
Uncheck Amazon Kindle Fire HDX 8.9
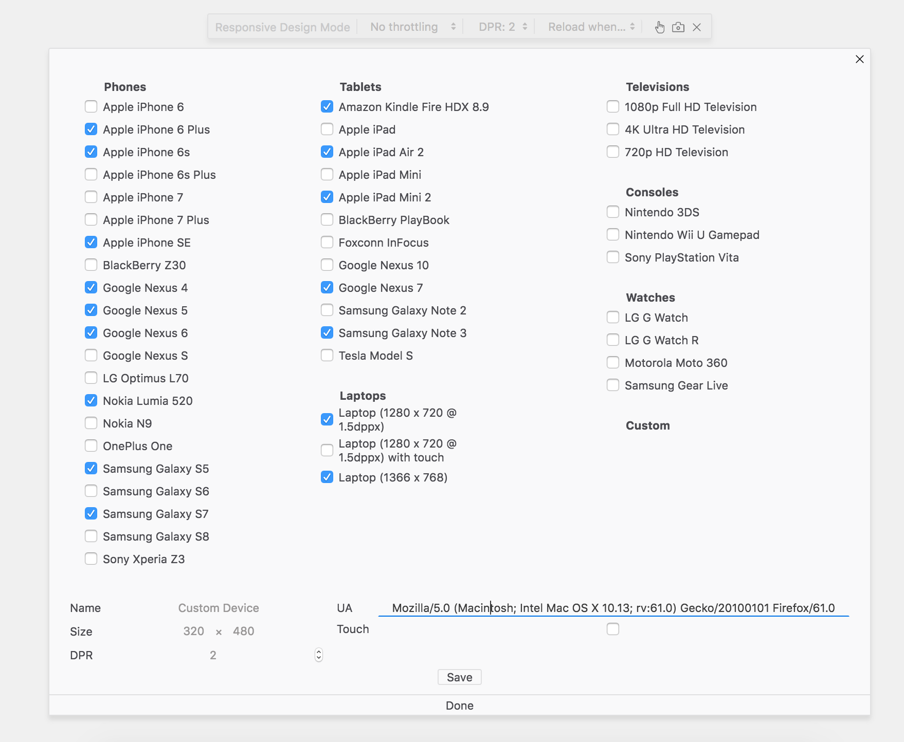click(x=327, y=107)
